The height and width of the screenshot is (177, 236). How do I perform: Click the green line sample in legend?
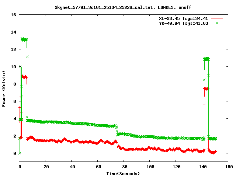tap(217, 23)
